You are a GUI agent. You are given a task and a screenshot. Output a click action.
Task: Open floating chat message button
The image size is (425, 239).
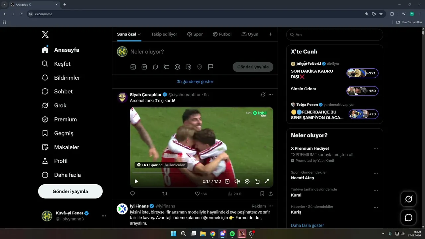point(409,218)
